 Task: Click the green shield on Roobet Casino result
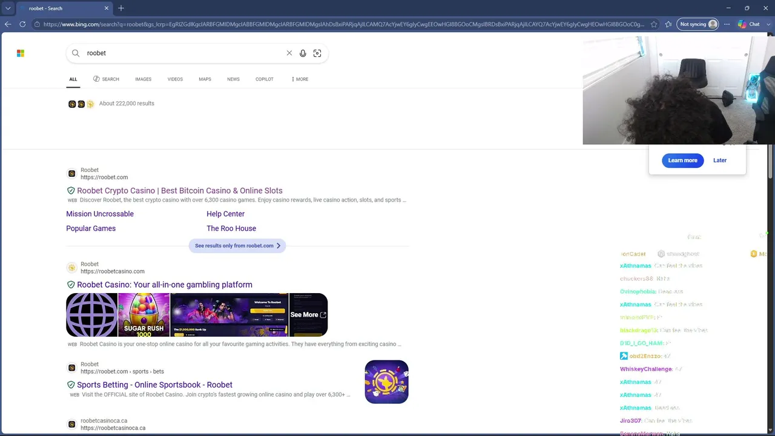pos(71,285)
